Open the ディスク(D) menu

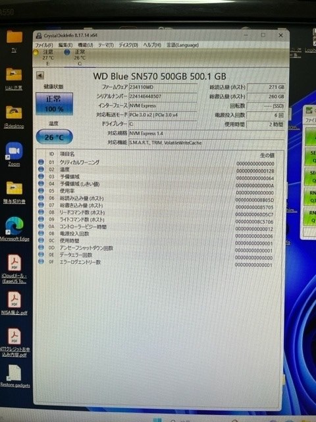[128, 45]
